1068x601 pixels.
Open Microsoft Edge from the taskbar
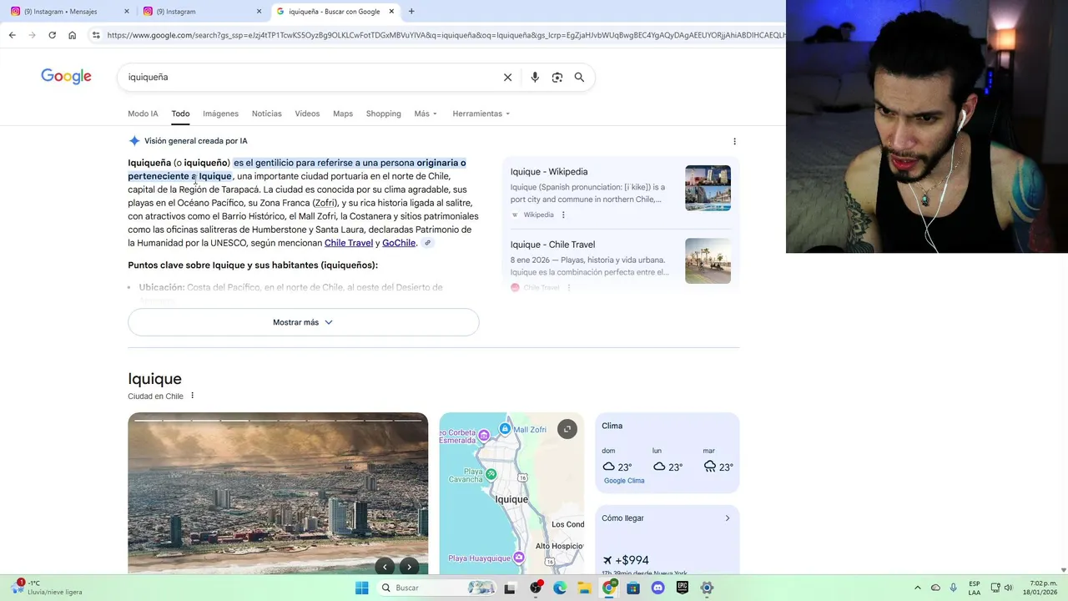coord(560,588)
